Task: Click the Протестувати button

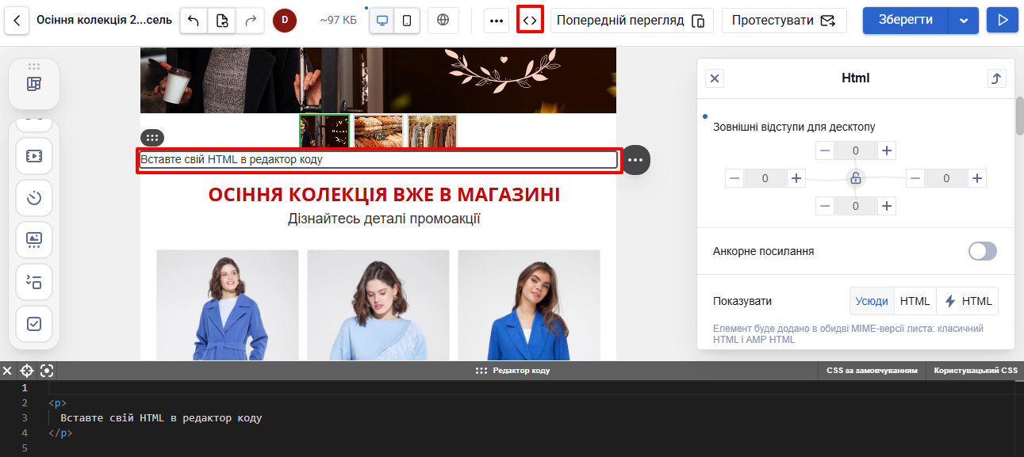Action: tap(784, 21)
